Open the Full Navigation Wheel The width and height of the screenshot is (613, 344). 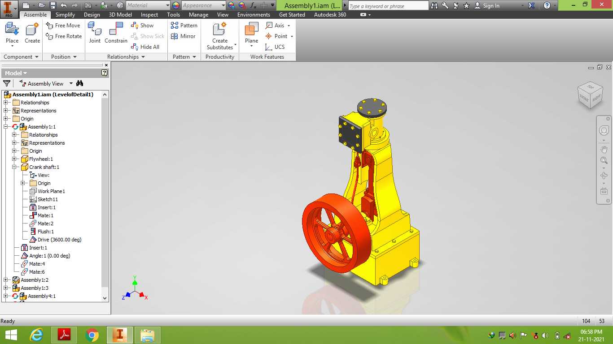(604, 130)
